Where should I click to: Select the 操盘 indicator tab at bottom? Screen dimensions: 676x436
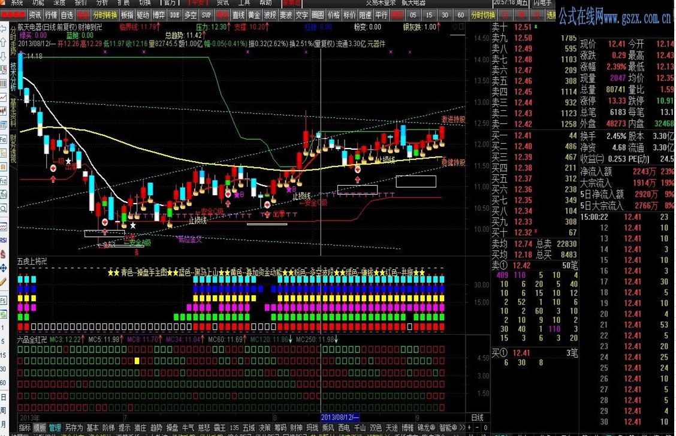tap(172, 428)
